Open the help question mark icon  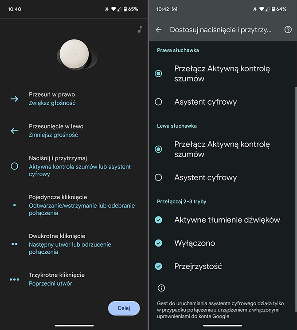(x=288, y=30)
